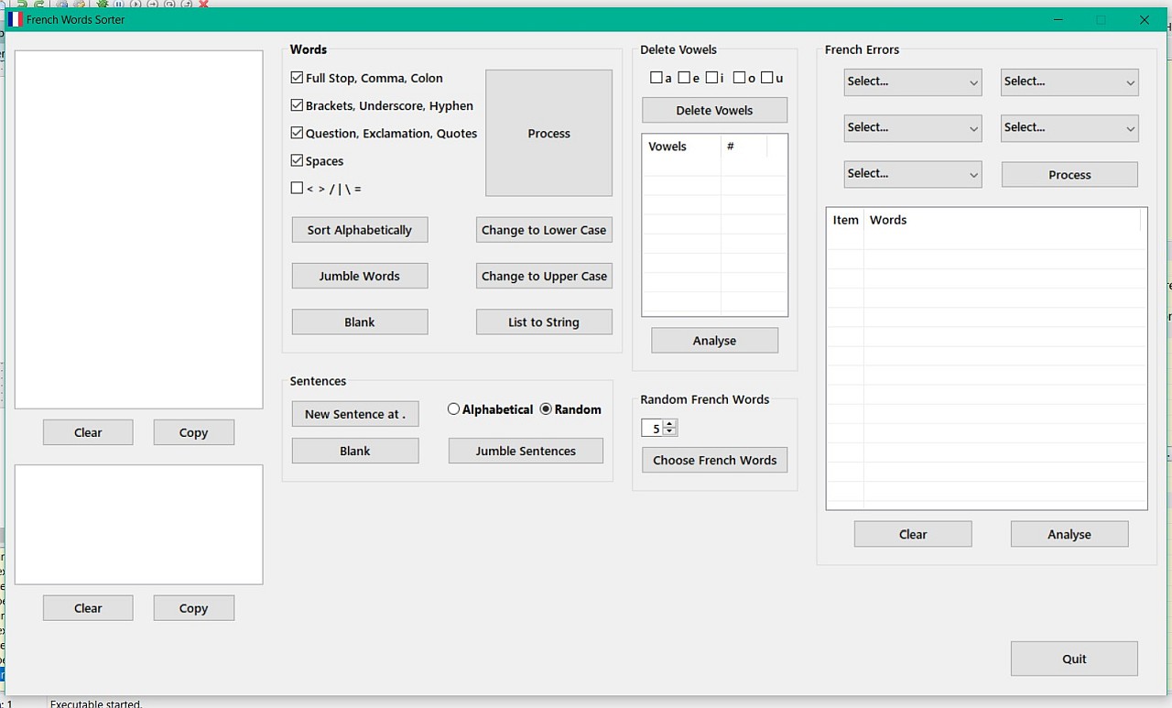The image size is (1172, 708).
Task: Click Blank button in Words group
Action: [x=360, y=321]
